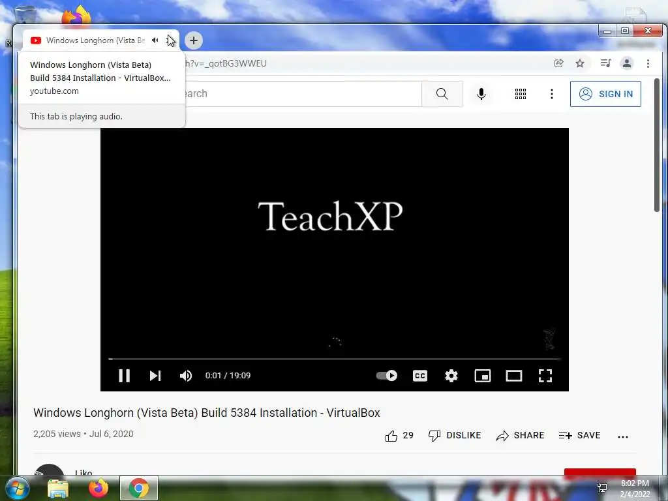Pause the YouTube video

[x=124, y=375]
